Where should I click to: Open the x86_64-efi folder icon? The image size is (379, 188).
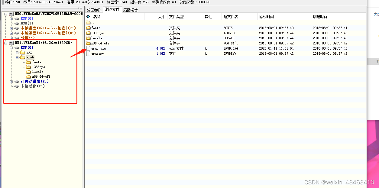click(89, 43)
